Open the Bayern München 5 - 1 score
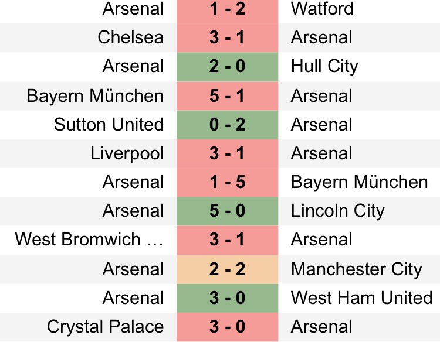The image size is (440, 342). pos(227,96)
